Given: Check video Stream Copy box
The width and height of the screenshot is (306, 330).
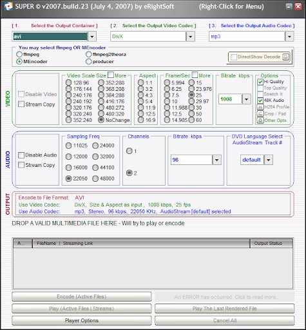Looking at the screenshot, I should click(x=21, y=104).
